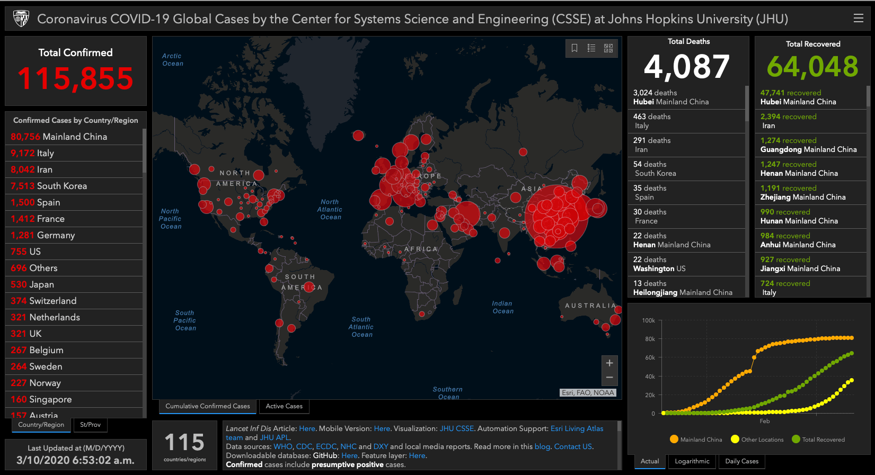This screenshot has width=875, height=475.
Task: Open the Feature layer Here link
Action: tap(417, 455)
